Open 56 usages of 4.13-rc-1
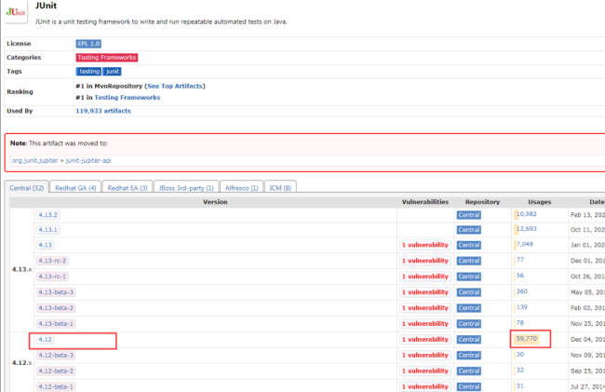 [x=520, y=276]
